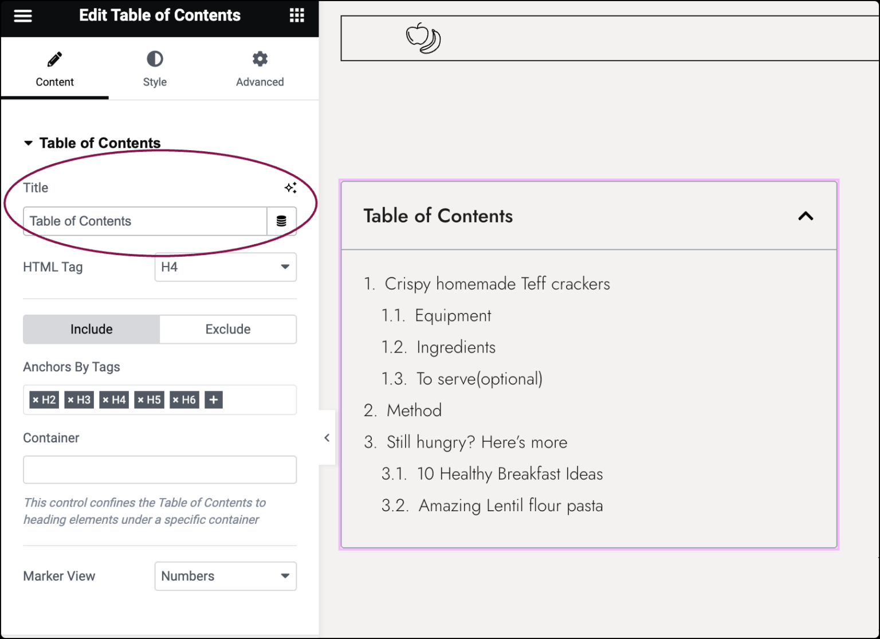
Task: Click the plus icon to add anchor tag
Action: [213, 399]
